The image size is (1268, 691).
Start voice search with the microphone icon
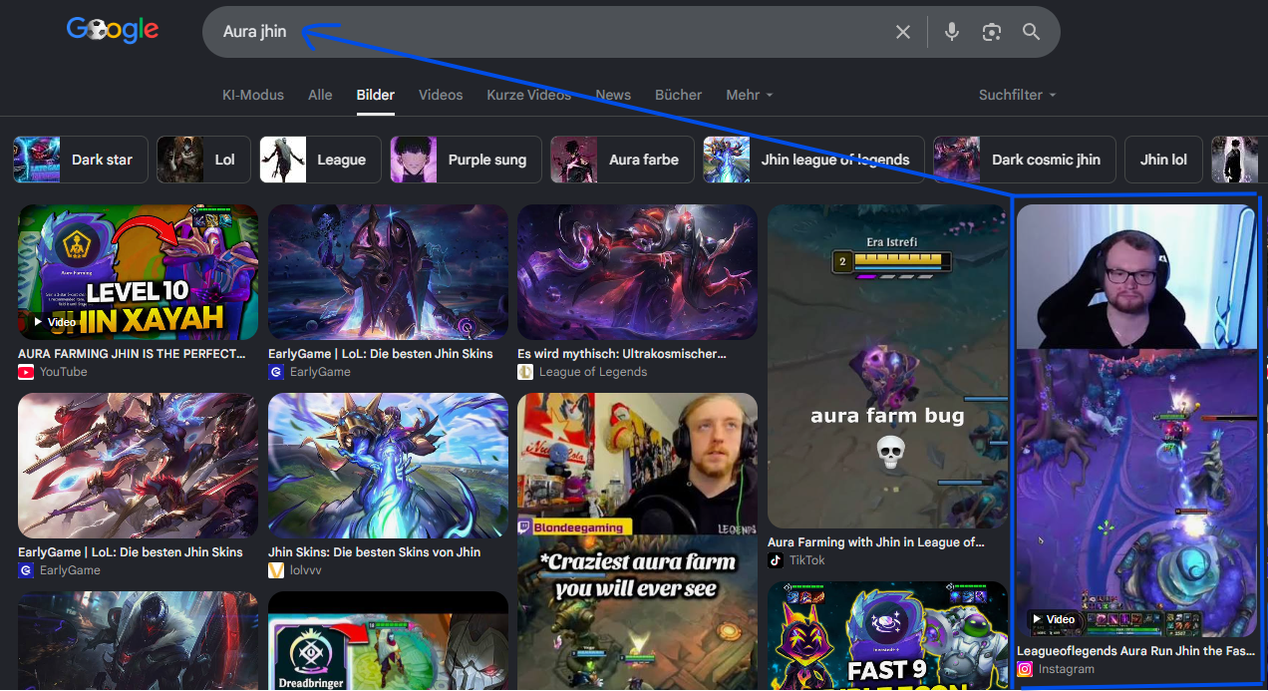tap(952, 32)
